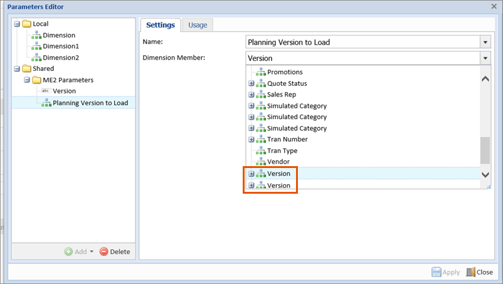Select Dimension2 in the Local tree

tap(61, 58)
